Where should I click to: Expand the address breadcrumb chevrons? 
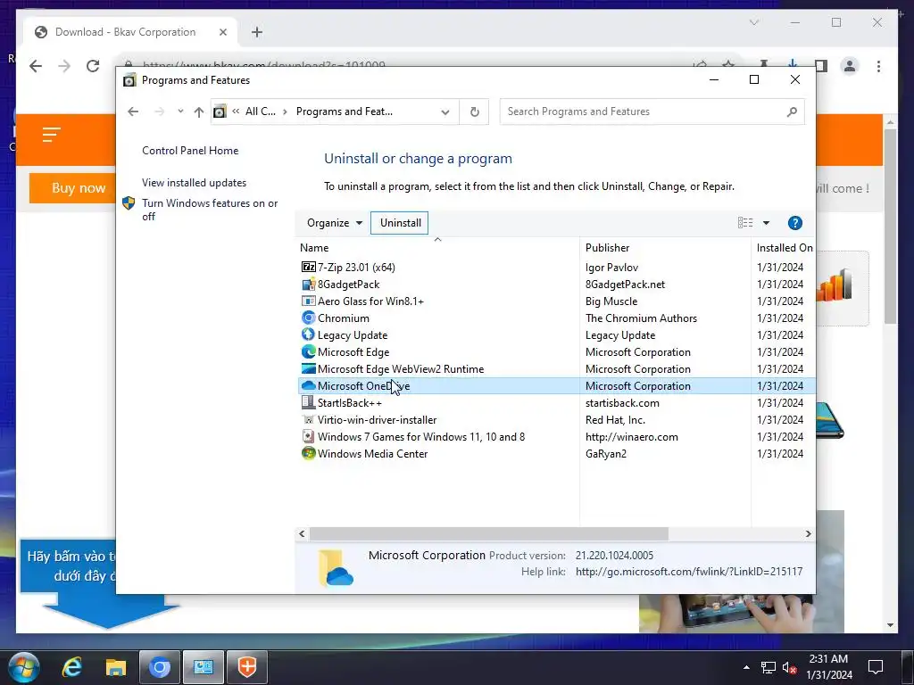[x=236, y=111]
